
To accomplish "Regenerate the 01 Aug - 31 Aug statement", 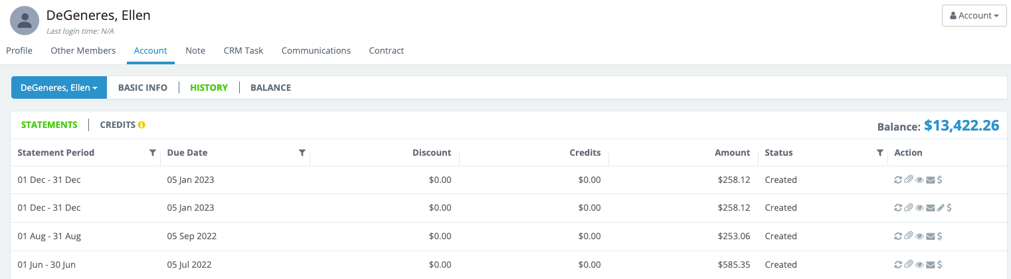I will 898,236.
